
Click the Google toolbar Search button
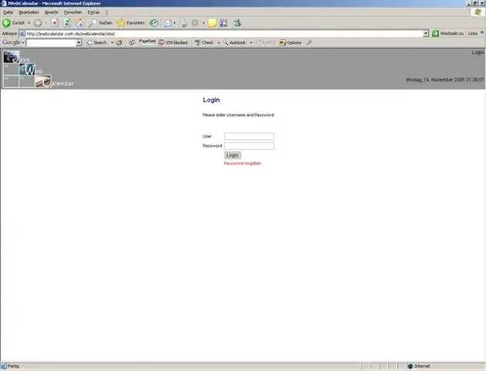97,43
